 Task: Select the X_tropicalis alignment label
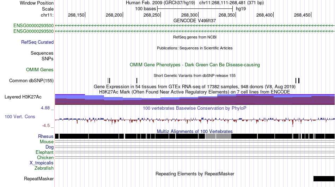tap(42, 163)
